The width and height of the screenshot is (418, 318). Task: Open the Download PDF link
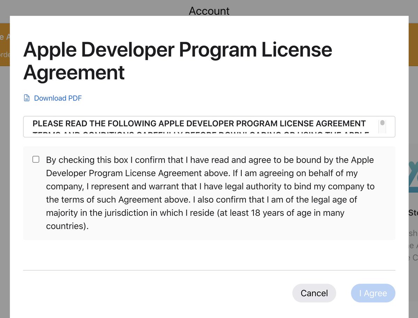(x=58, y=98)
